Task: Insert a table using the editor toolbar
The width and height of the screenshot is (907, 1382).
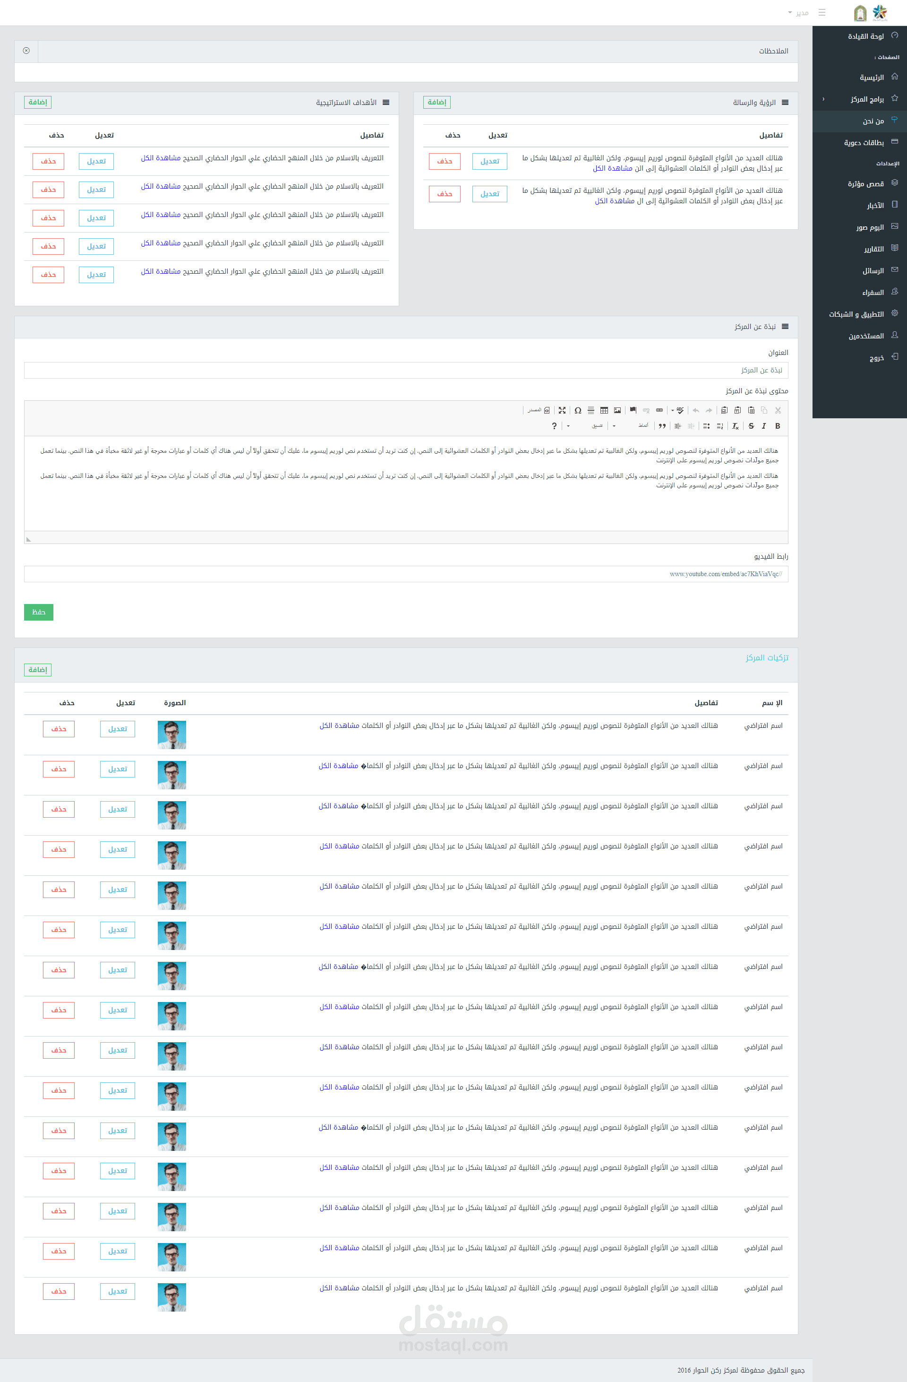Action: (604, 411)
